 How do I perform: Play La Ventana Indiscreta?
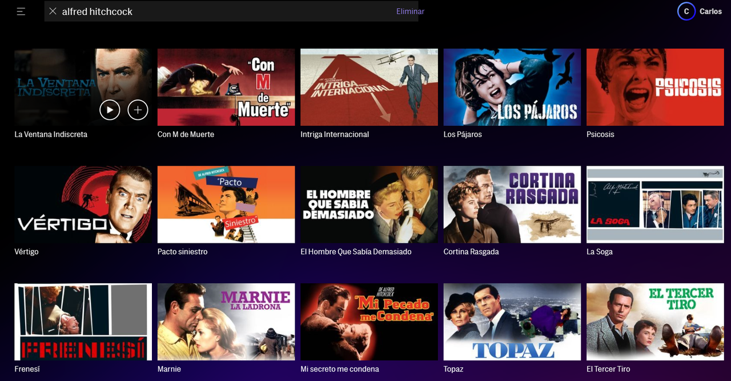pyautogui.click(x=110, y=110)
